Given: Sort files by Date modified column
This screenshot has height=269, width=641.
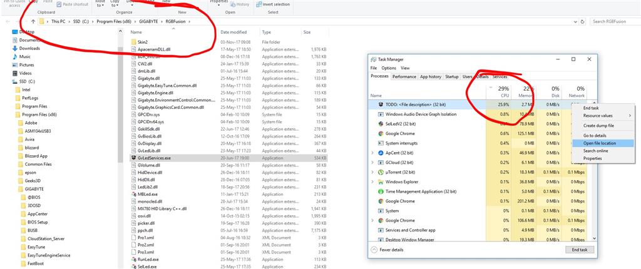Looking at the screenshot, I should [233, 32].
